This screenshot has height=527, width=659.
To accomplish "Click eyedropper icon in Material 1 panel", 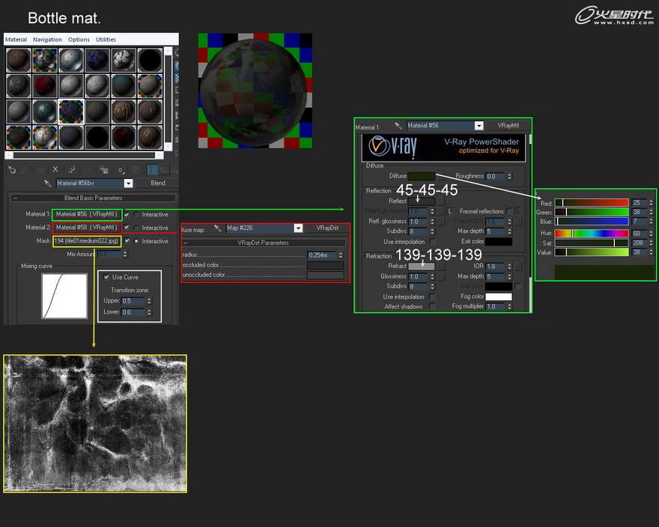I will pyautogui.click(x=398, y=127).
